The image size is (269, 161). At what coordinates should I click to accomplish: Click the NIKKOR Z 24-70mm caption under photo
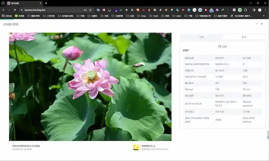[155, 149]
